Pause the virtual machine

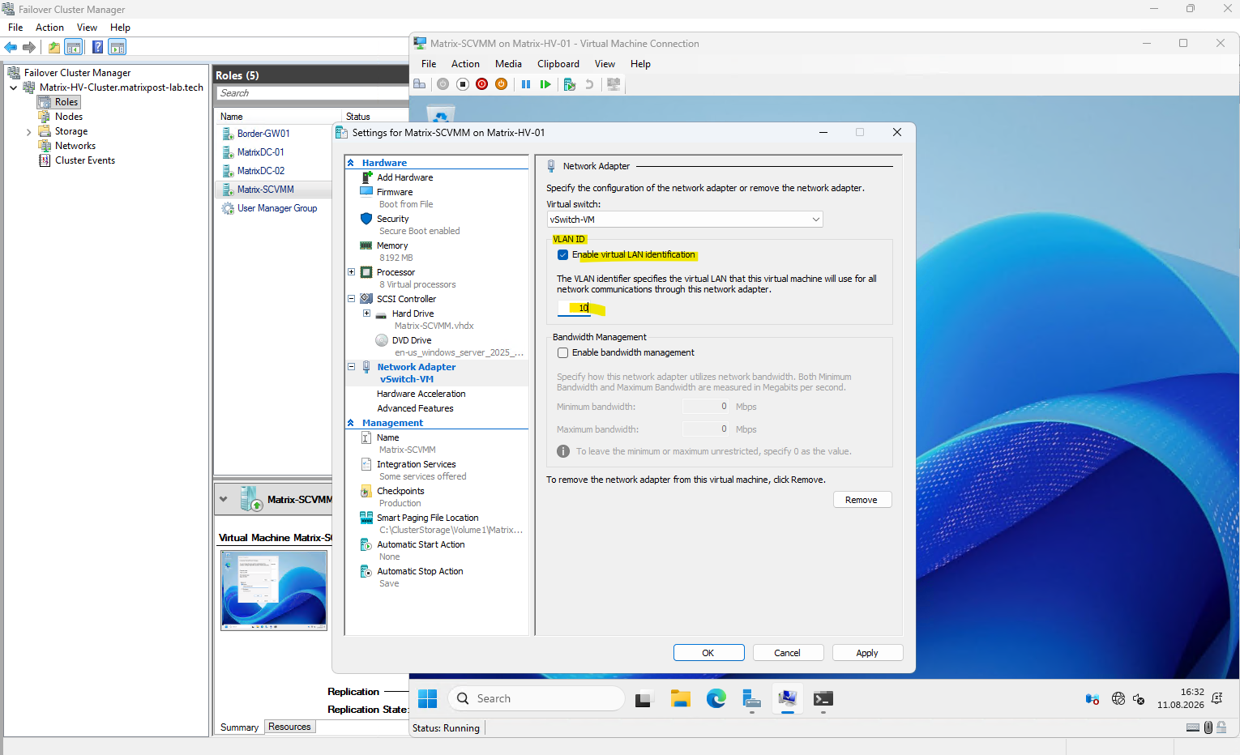pos(526,84)
